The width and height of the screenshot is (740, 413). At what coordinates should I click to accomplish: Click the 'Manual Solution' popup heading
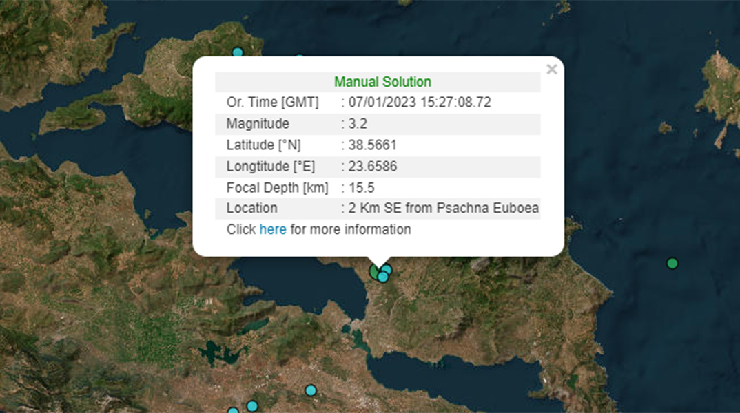[382, 82]
